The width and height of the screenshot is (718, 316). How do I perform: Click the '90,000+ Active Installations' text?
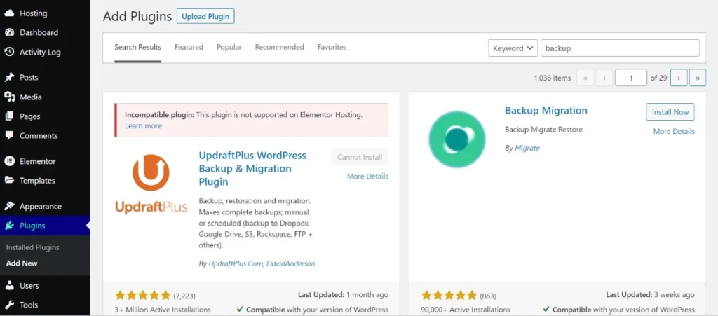(x=466, y=310)
